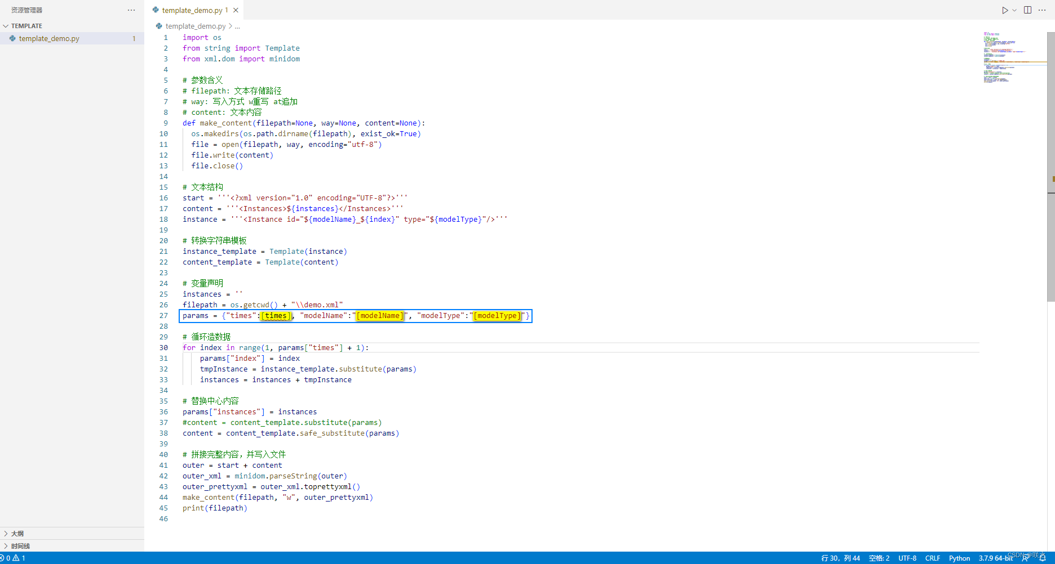Image resolution: width=1055 pixels, height=564 pixels.
Task: Run the Python file with play button
Action: 1005,10
